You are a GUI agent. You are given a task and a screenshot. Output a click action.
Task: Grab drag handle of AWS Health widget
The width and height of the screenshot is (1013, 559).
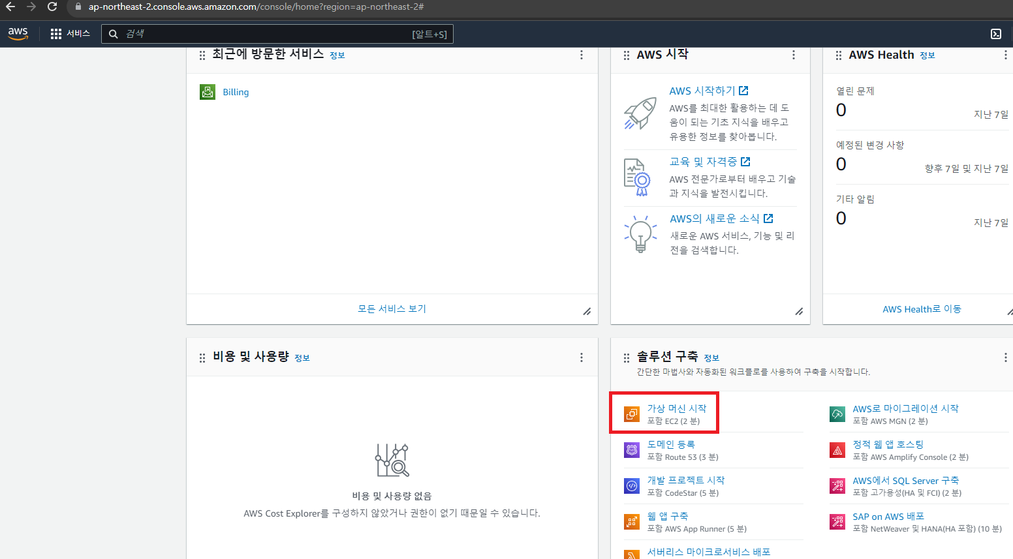(x=839, y=55)
